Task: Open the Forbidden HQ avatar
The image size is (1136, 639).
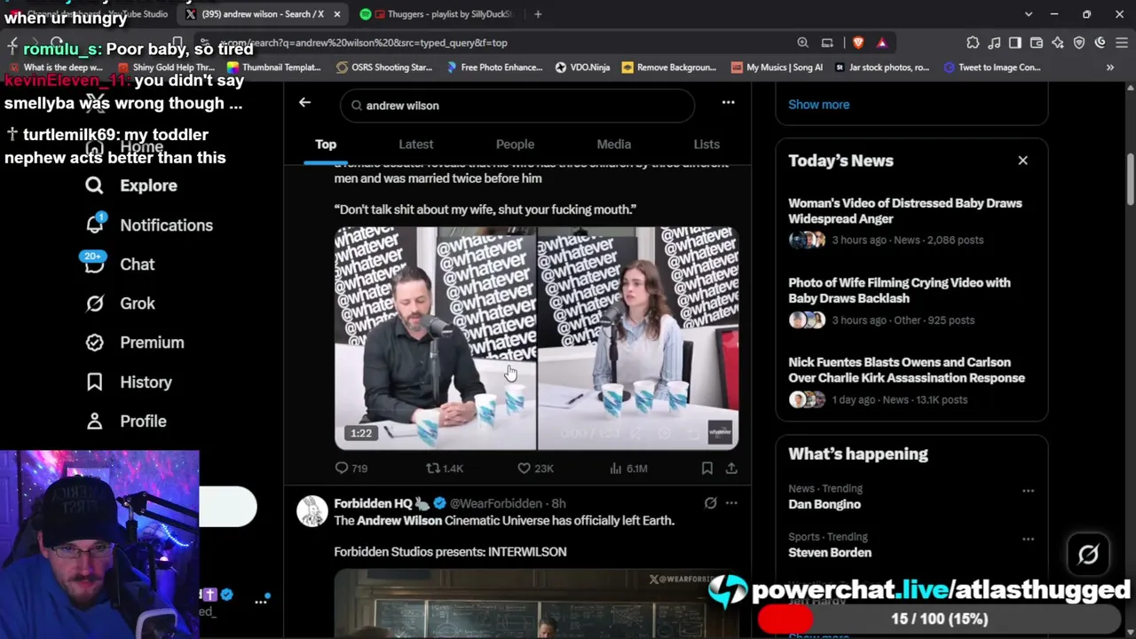Action: point(312,511)
